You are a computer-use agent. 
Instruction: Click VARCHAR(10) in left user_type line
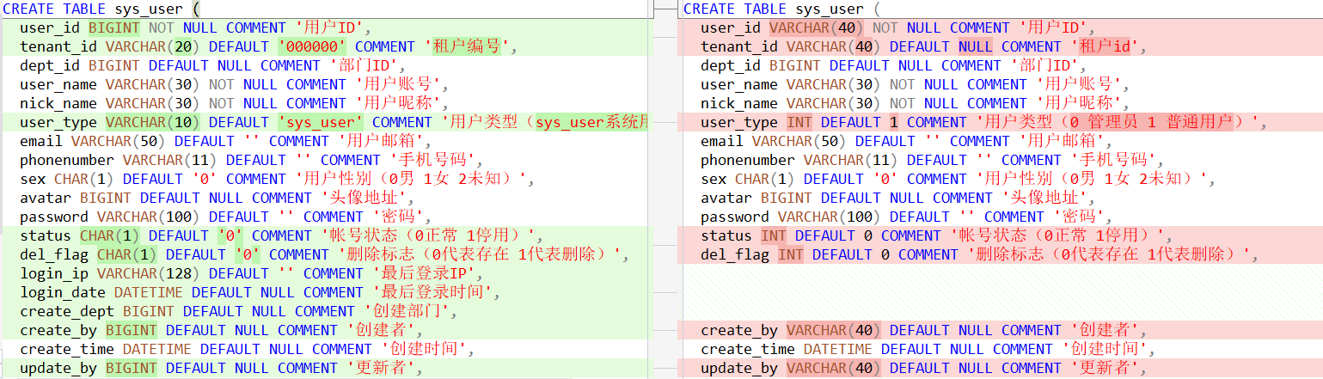pos(153,122)
